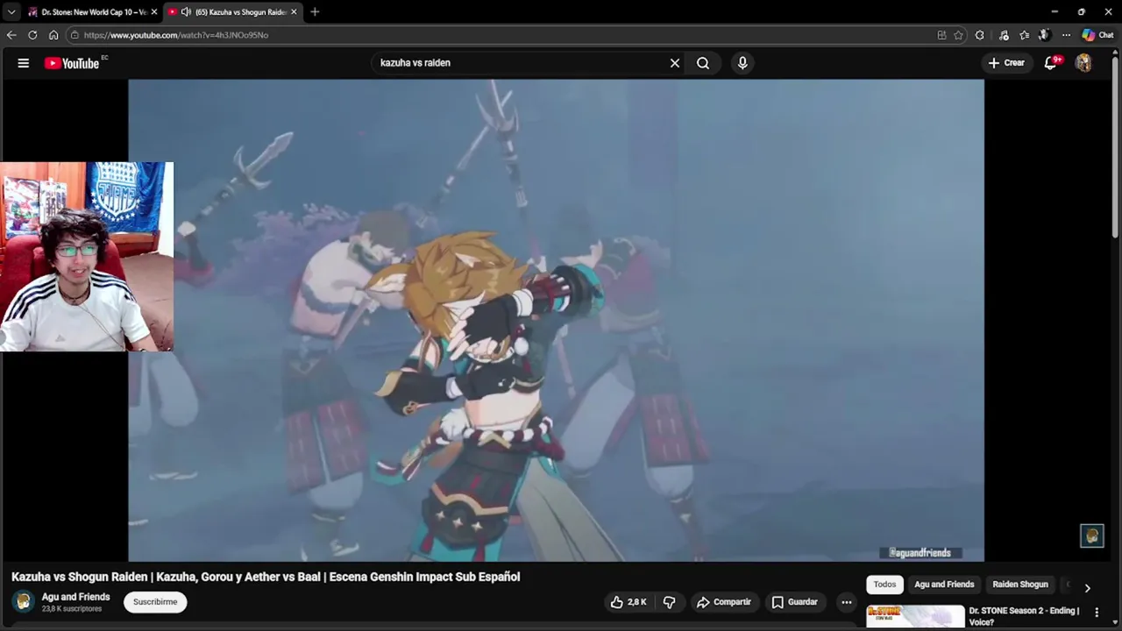Close the Dr. Stone New World tab
This screenshot has width=1122, height=631.
pos(154,12)
